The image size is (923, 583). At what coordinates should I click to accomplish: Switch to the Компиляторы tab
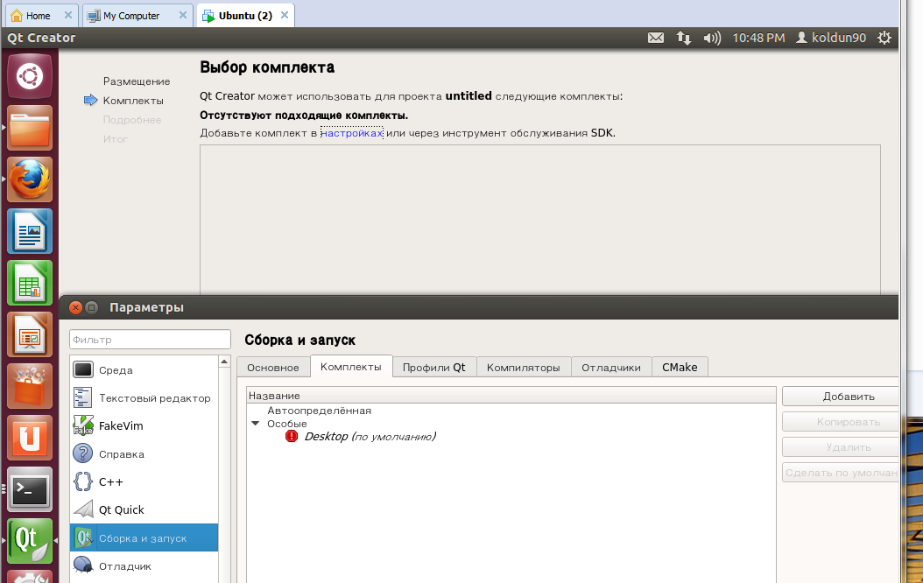524,367
